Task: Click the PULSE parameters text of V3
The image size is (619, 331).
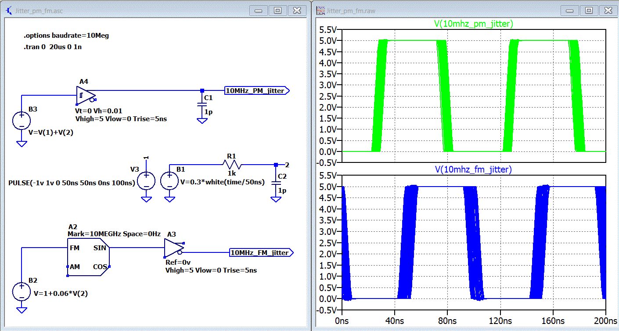Action: click(72, 182)
